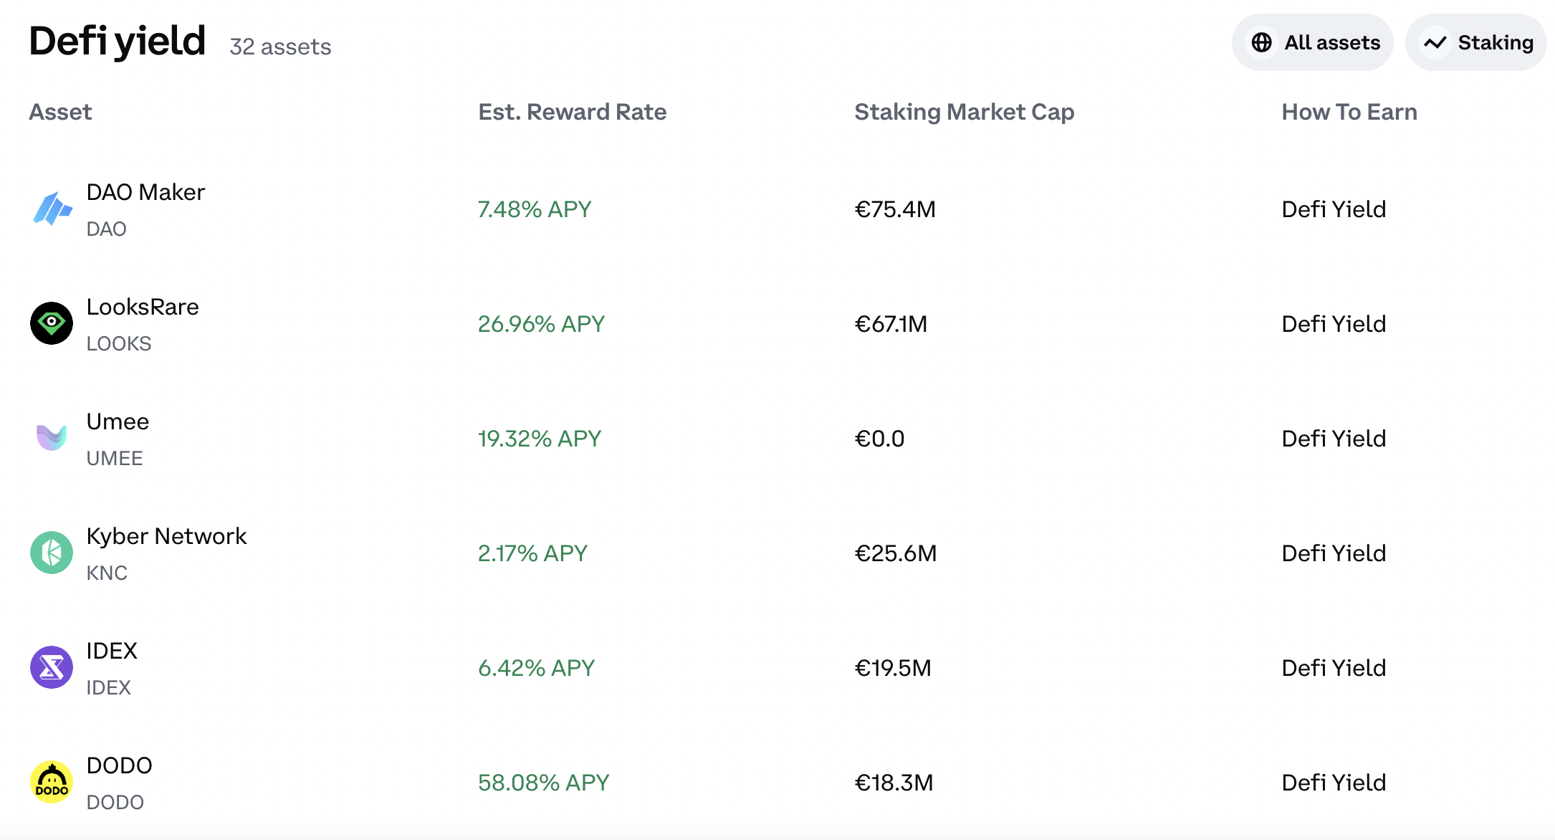Click the Umee logo icon
This screenshot has height=840, width=1555.
click(52, 438)
